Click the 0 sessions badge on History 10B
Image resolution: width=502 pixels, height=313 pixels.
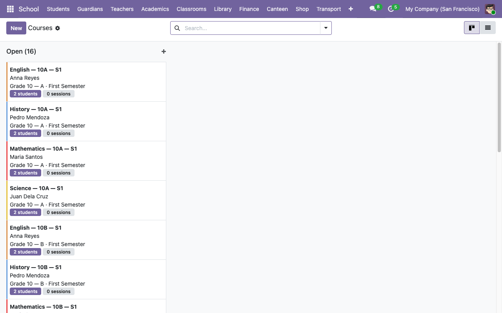(x=59, y=291)
